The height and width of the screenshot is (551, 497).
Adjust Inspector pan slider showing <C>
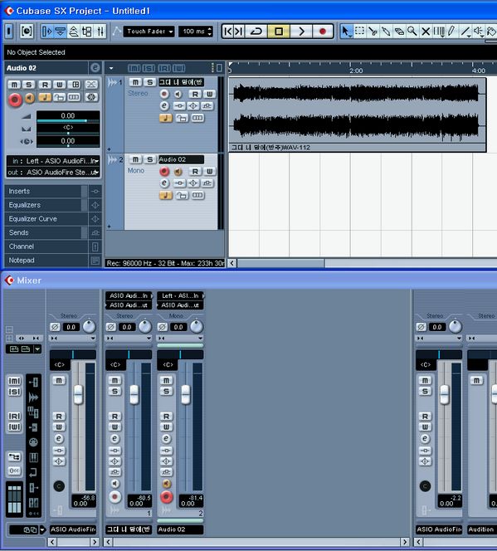(68, 129)
